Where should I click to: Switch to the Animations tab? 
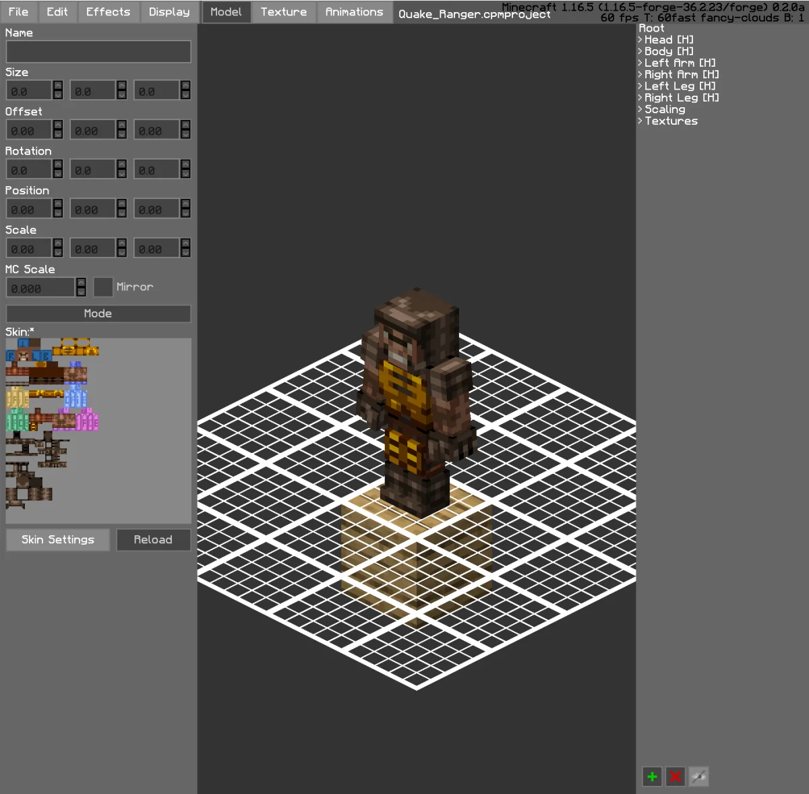pyautogui.click(x=354, y=11)
